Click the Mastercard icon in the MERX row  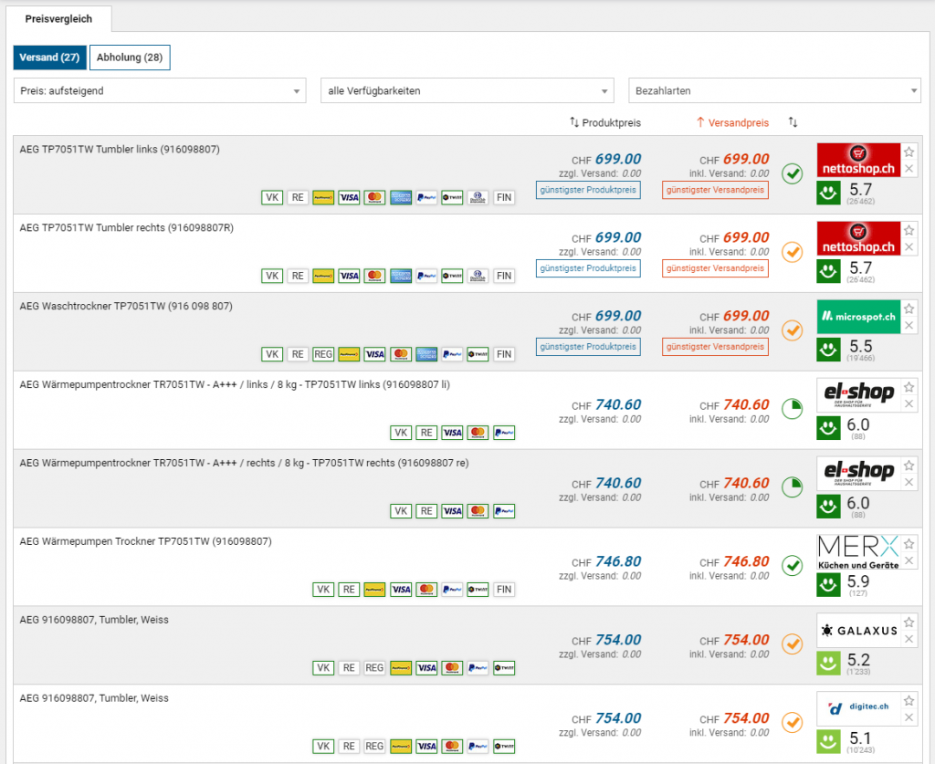point(426,590)
